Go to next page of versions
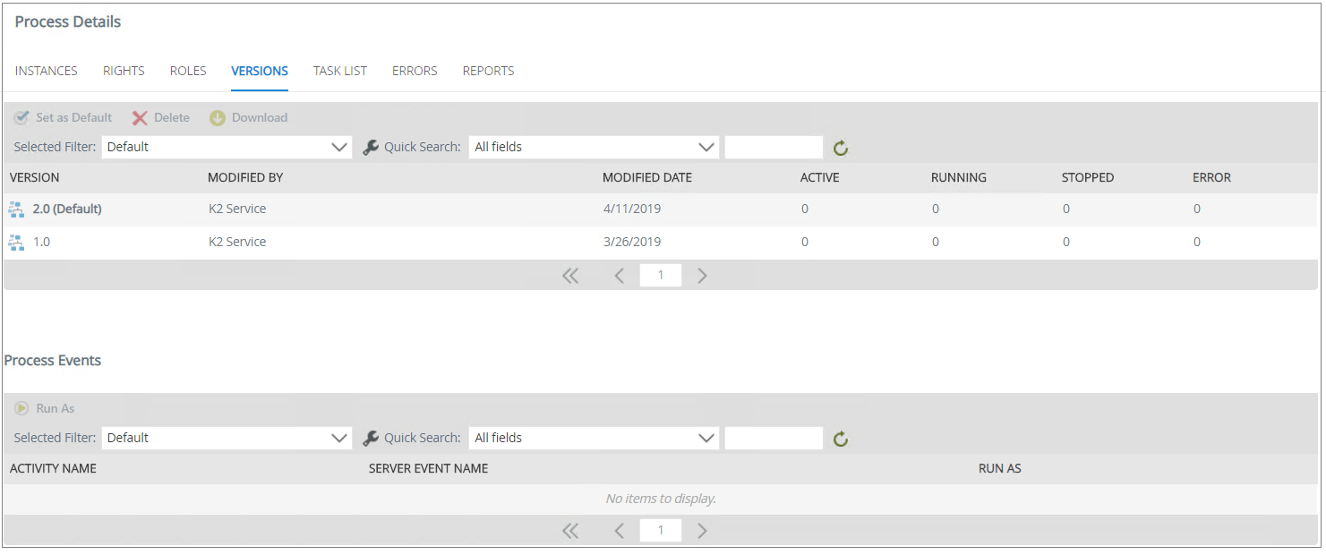This screenshot has height=555, width=1326. pos(702,276)
